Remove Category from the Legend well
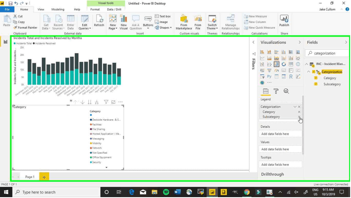The width and height of the screenshot is (351, 198). coord(299,111)
